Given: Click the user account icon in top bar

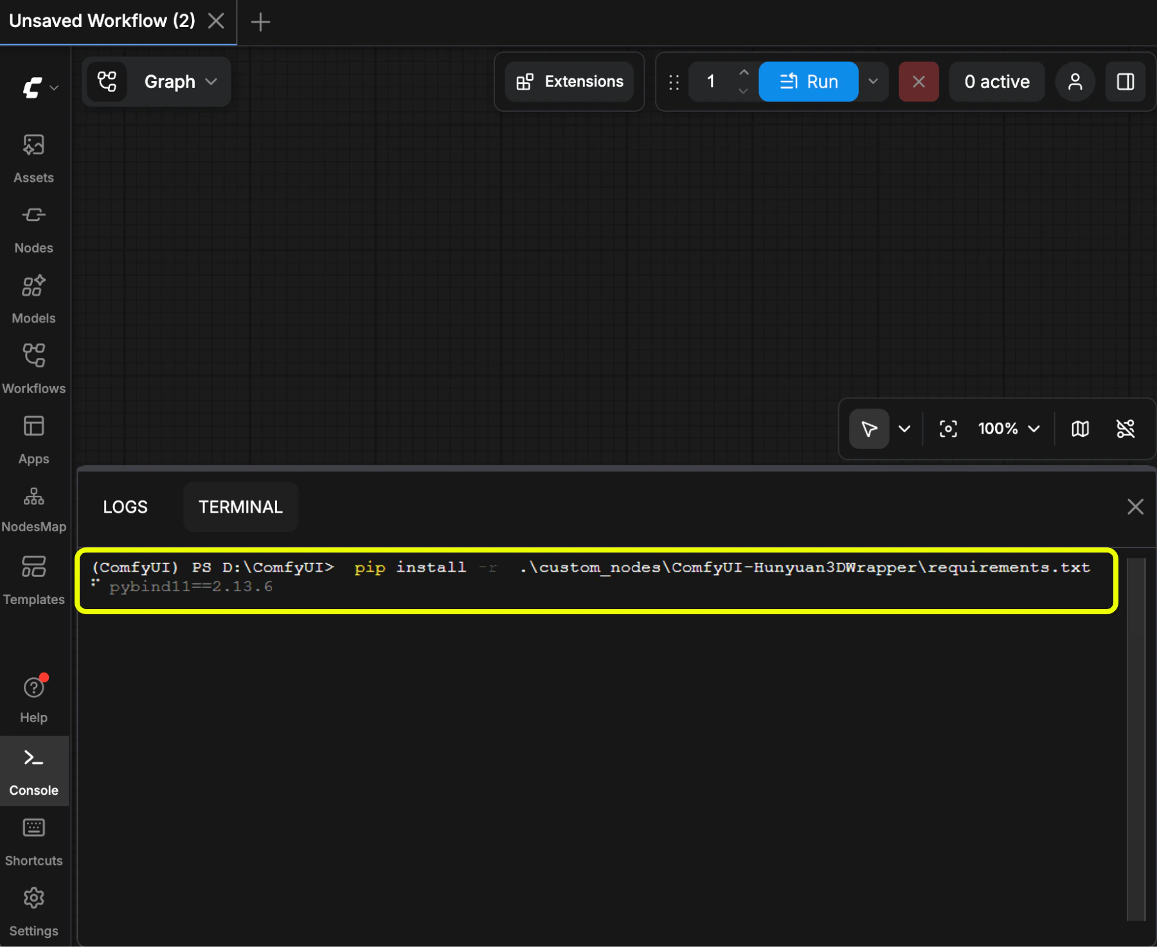Looking at the screenshot, I should point(1075,82).
